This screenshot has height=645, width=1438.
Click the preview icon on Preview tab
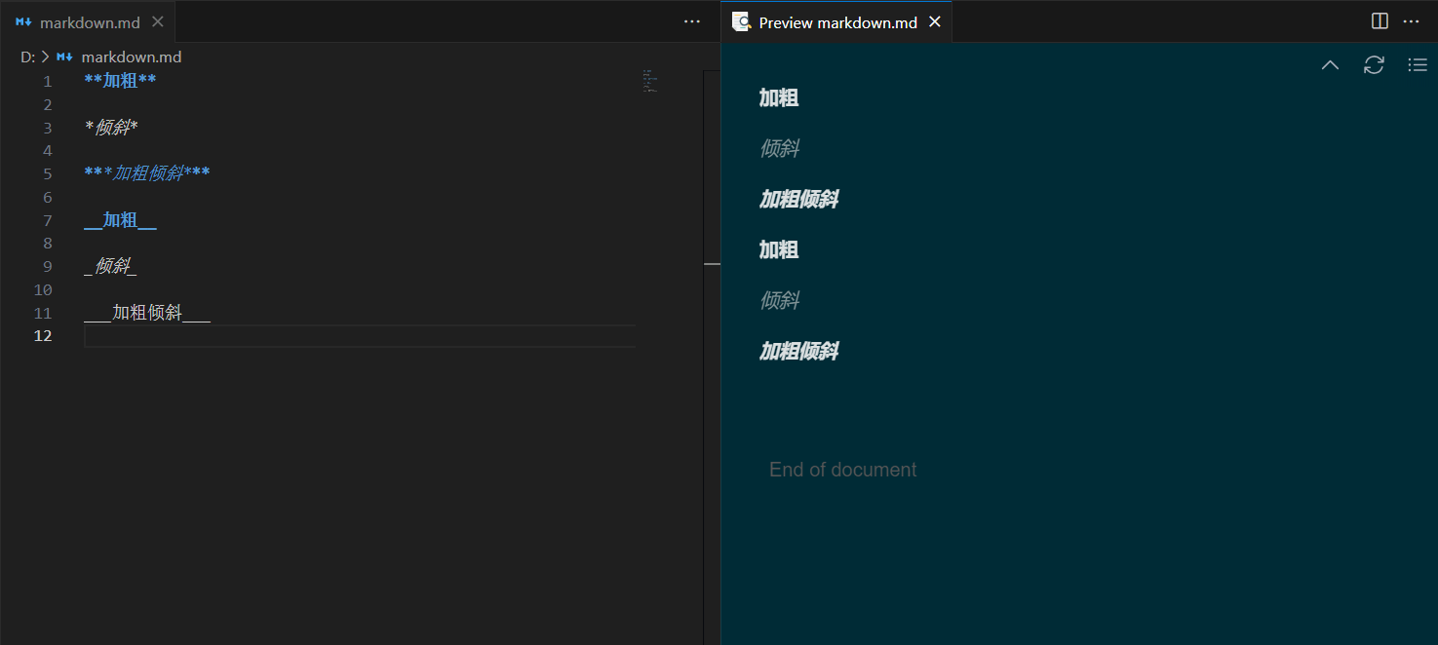742,21
